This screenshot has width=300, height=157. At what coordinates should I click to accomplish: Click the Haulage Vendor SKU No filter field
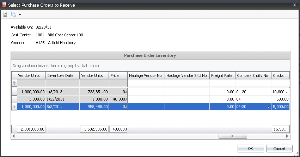coord(187,83)
